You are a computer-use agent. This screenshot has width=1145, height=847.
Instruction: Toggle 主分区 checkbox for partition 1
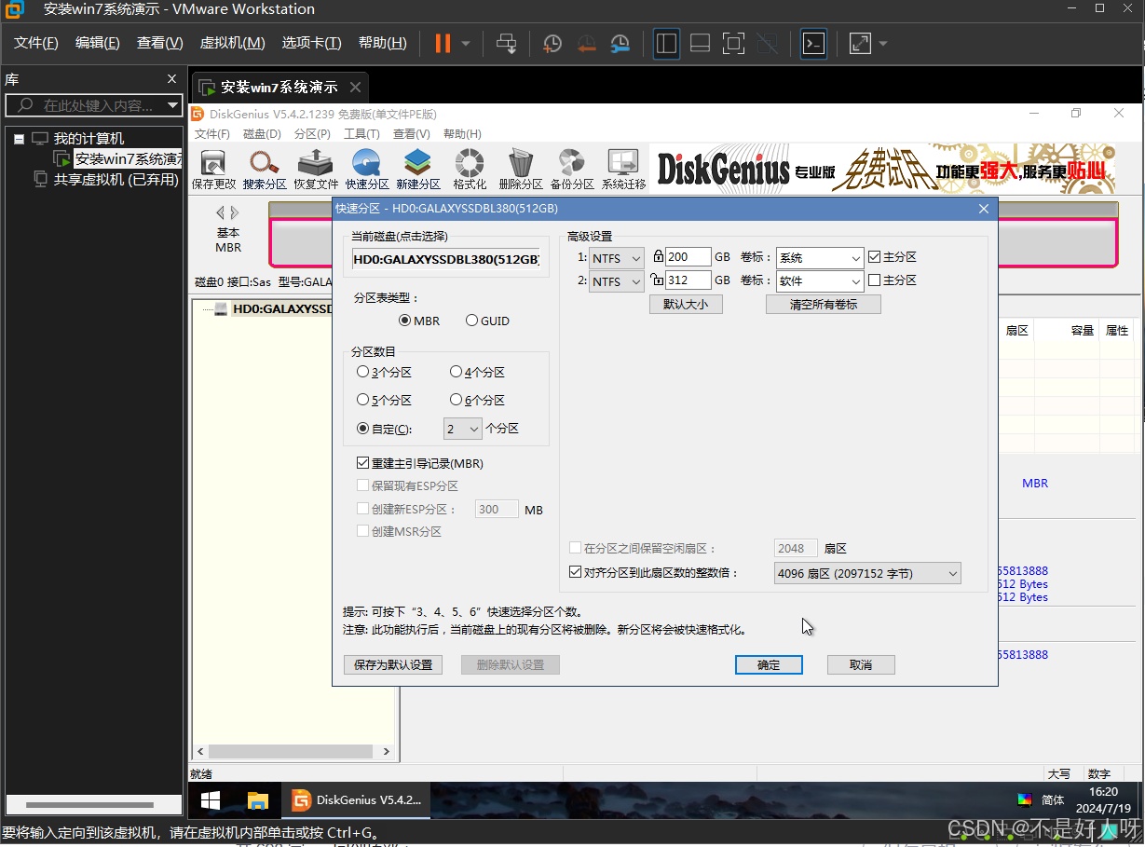(x=892, y=256)
